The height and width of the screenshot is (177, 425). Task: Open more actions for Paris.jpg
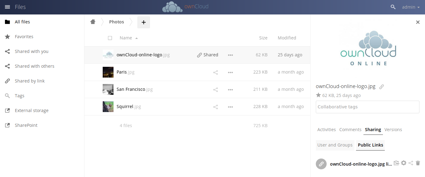click(230, 72)
